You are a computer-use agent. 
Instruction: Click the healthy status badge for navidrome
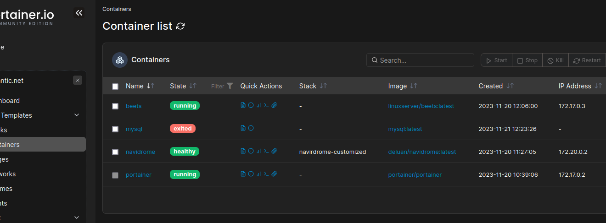tap(185, 152)
